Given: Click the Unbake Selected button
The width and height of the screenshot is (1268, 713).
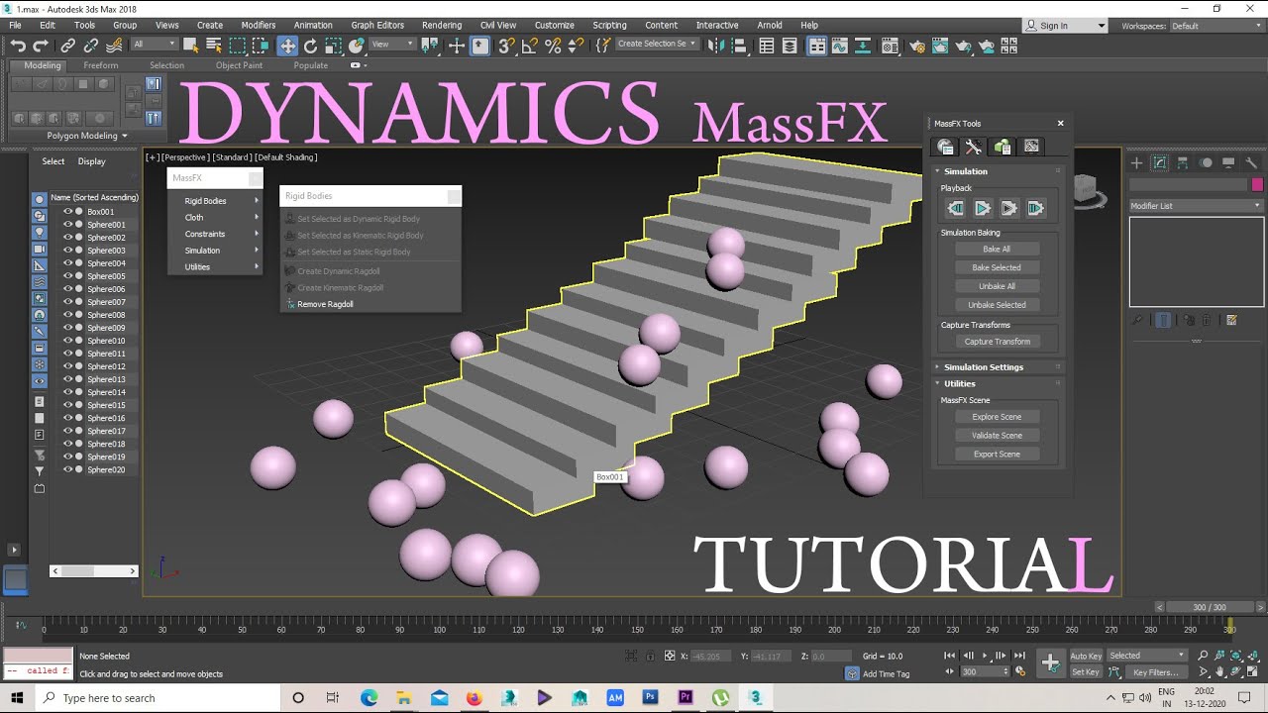Looking at the screenshot, I should [997, 305].
